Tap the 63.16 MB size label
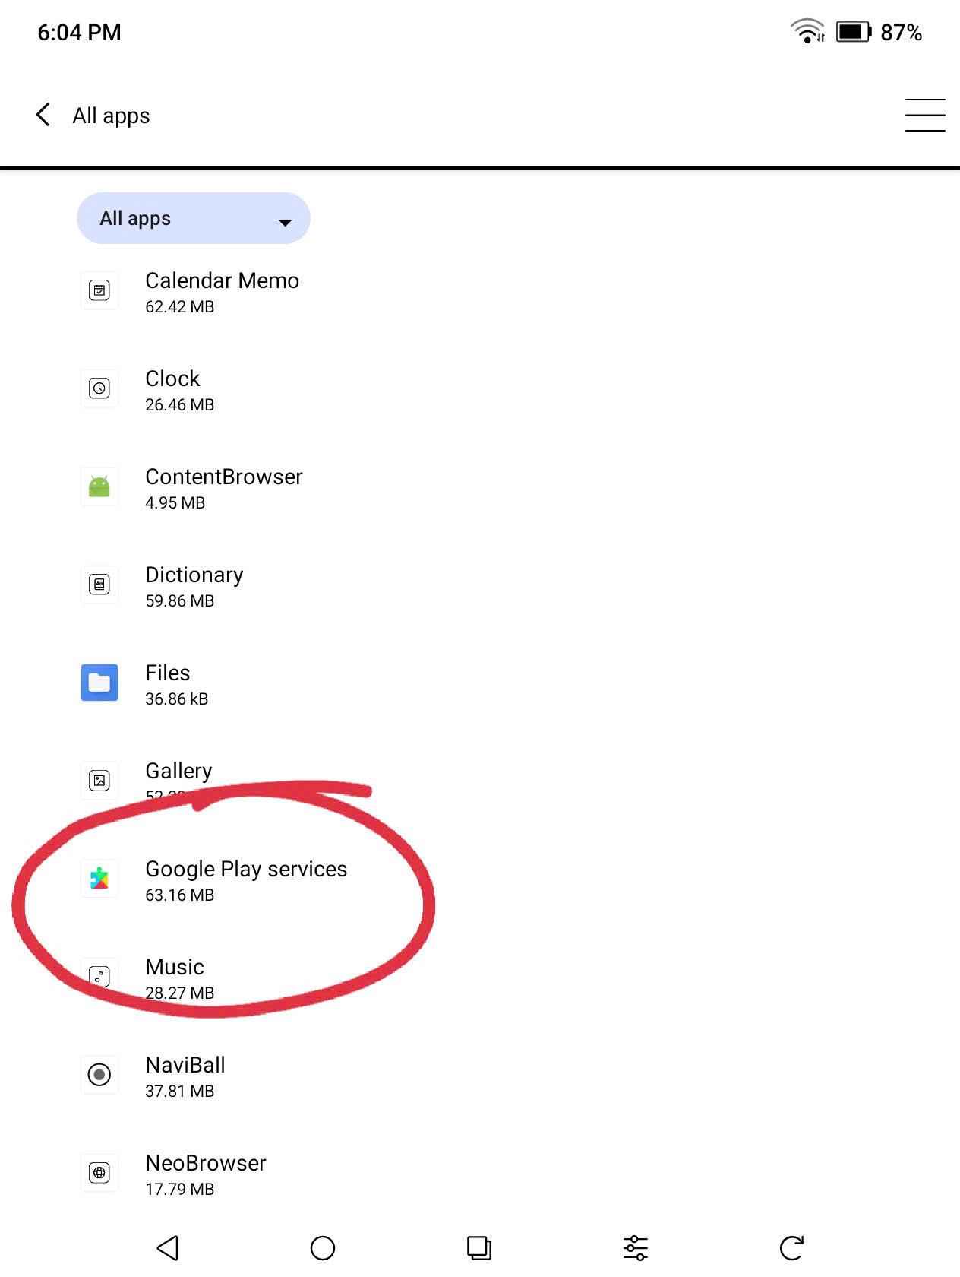 coord(180,895)
